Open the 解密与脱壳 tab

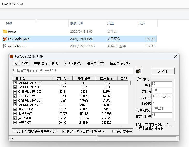coord(120,63)
